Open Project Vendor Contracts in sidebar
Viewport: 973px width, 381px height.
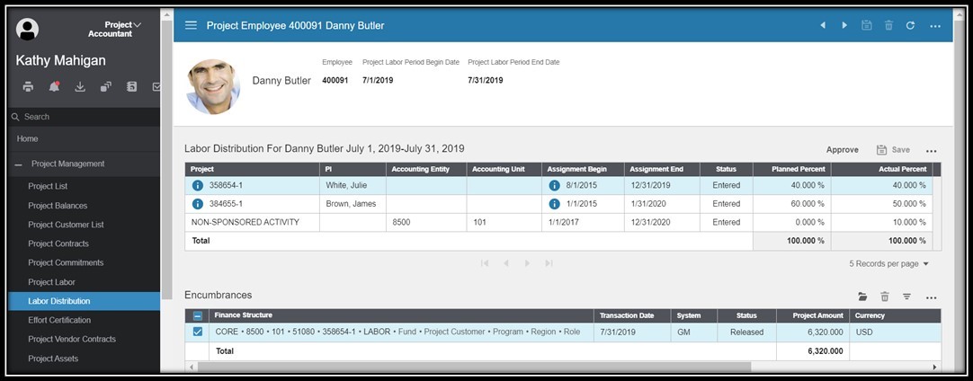click(71, 340)
